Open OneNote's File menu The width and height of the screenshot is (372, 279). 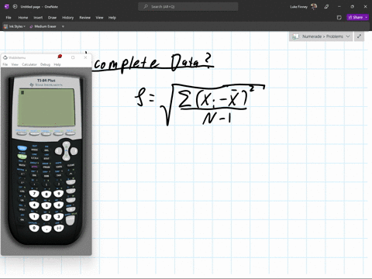pyautogui.click(x=9, y=18)
